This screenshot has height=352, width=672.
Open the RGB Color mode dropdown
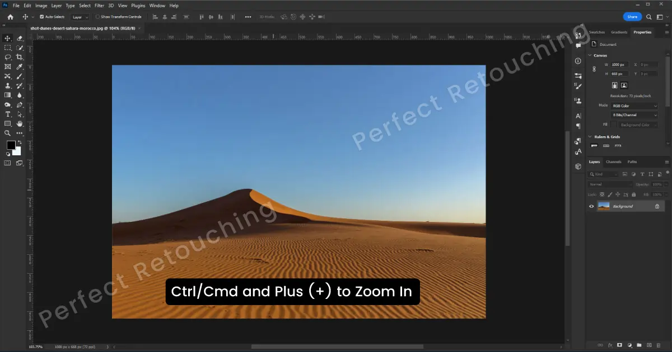coord(634,106)
